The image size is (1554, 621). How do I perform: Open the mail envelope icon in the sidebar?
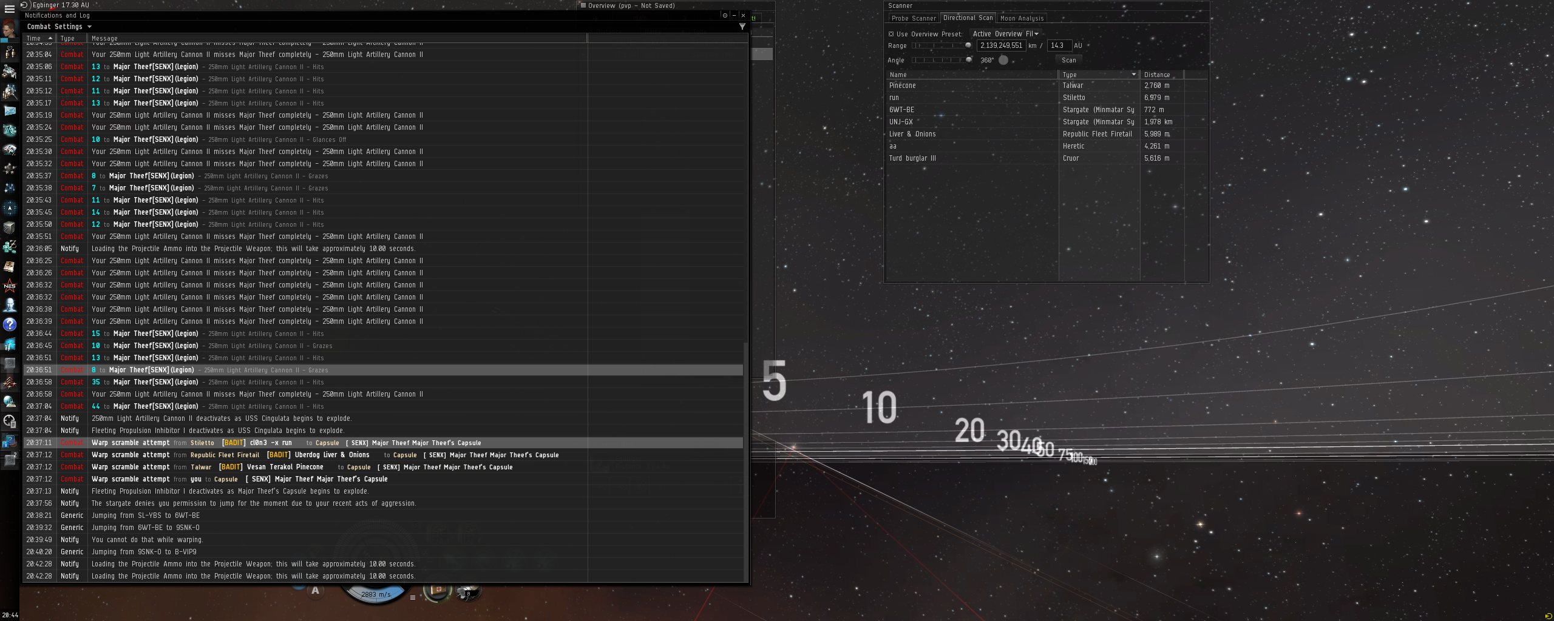[10, 110]
